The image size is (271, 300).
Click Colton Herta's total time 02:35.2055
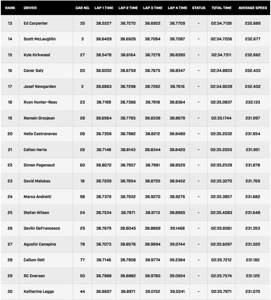[x=221, y=150]
